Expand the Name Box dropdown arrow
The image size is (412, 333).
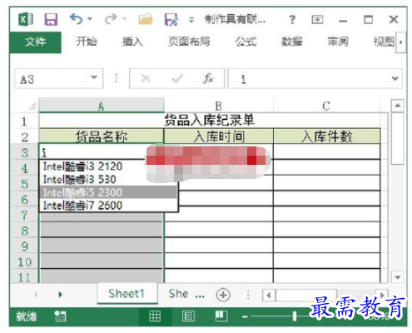[x=94, y=77]
